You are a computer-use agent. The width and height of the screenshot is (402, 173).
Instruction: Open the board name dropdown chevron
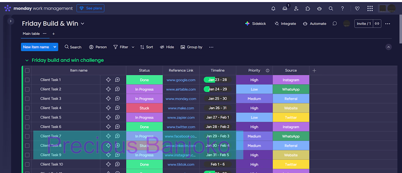83,24
